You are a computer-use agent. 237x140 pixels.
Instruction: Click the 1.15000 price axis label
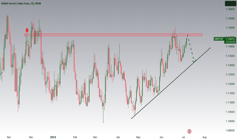(230, 28)
